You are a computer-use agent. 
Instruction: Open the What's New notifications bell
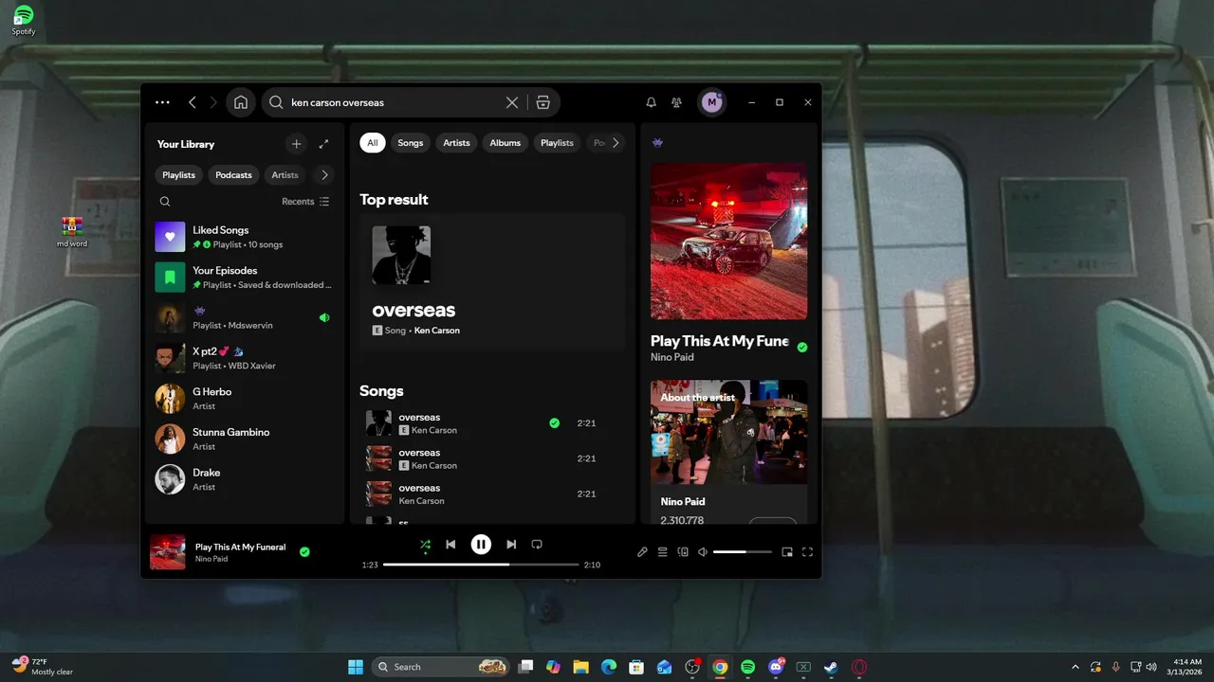pyautogui.click(x=651, y=102)
